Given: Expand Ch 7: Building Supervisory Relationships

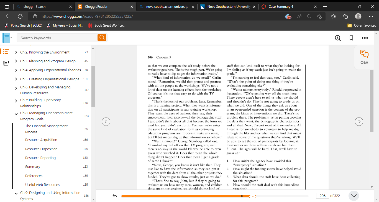Looking at the screenshot, I should point(16,101).
